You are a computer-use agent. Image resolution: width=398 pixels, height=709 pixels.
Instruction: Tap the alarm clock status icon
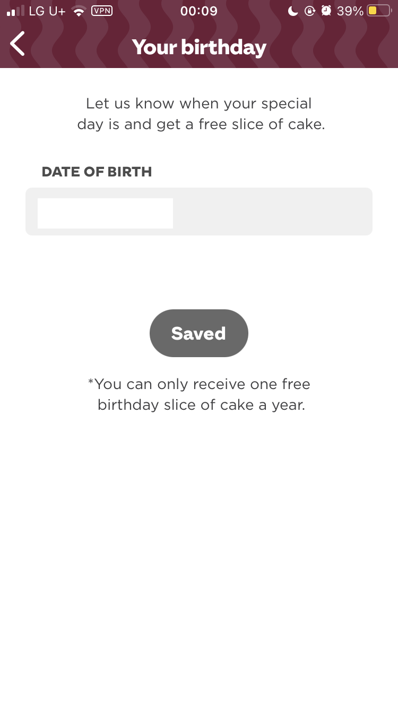326,11
